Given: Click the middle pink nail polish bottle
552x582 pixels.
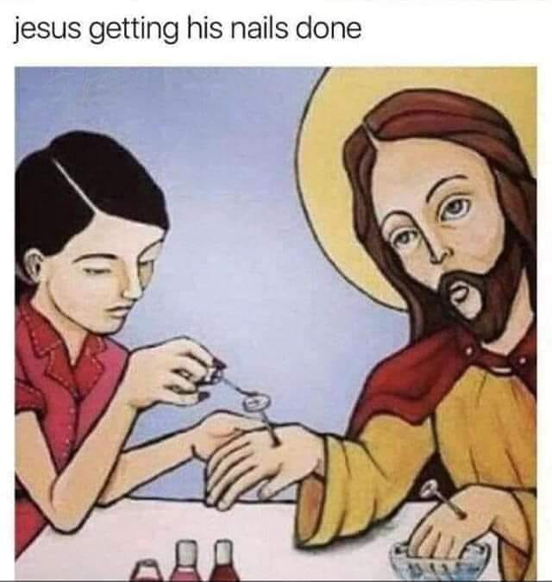Looking at the screenshot, I should coord(186,561).
